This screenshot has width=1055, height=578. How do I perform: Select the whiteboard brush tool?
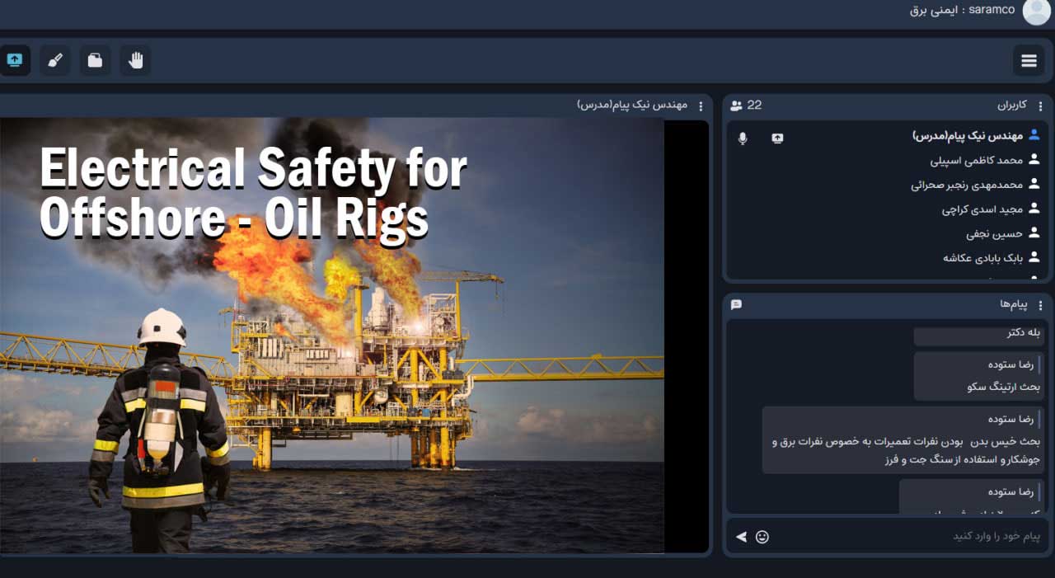tap(54, 60)
